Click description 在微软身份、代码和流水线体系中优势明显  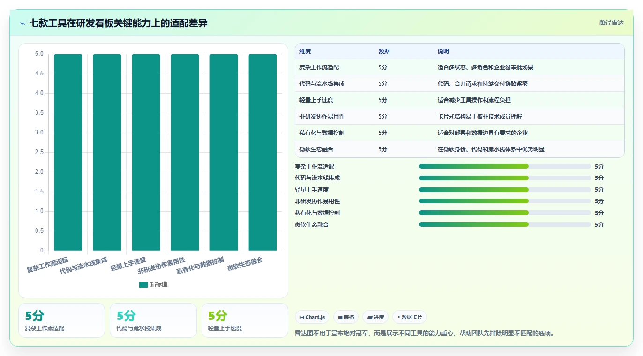coord(491,149)
